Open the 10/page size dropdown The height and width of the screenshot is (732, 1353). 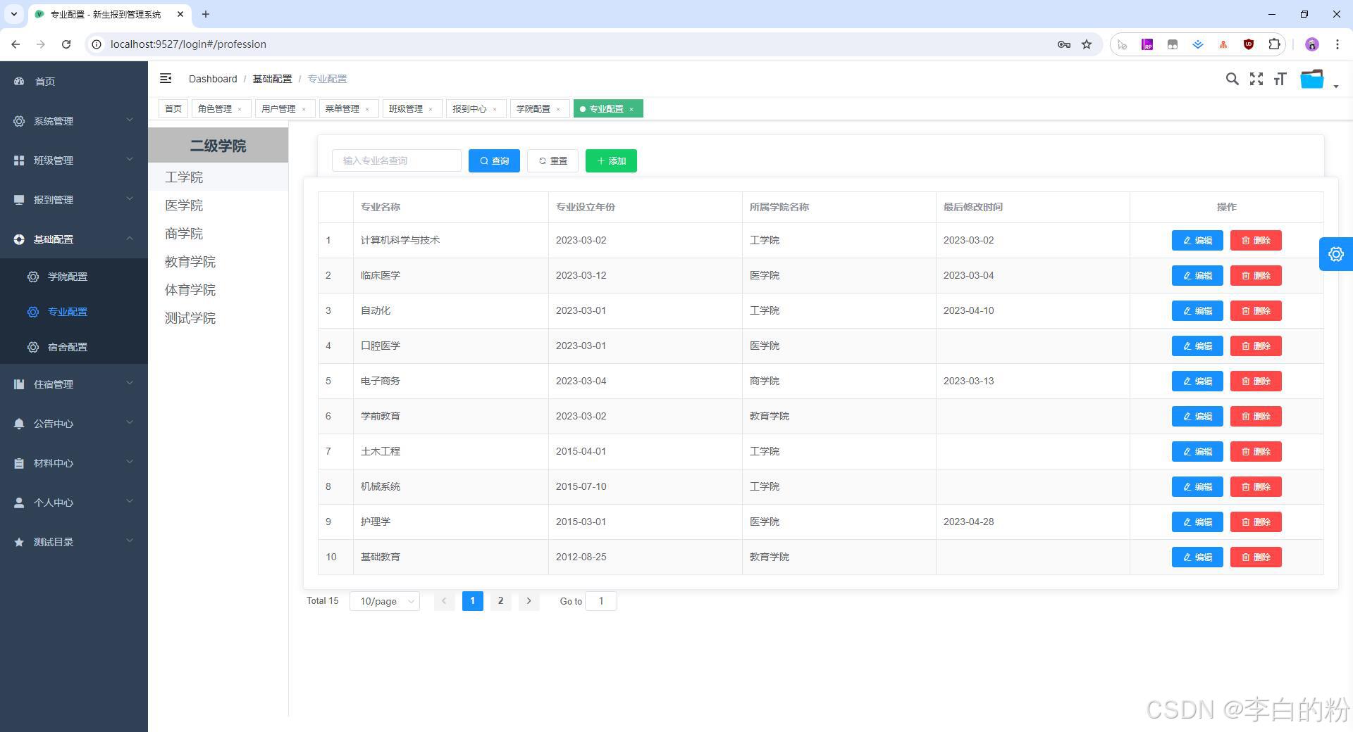tap(385, 601)
